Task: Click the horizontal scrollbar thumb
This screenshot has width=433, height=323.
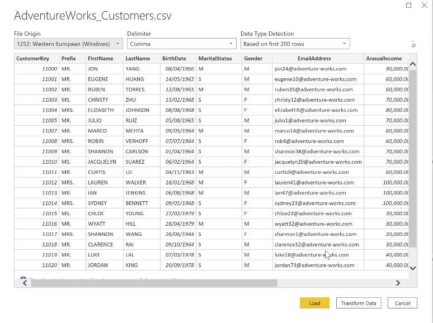Action: [x=154, y=283]
